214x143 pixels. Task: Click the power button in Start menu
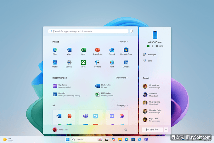coord(126,129)
